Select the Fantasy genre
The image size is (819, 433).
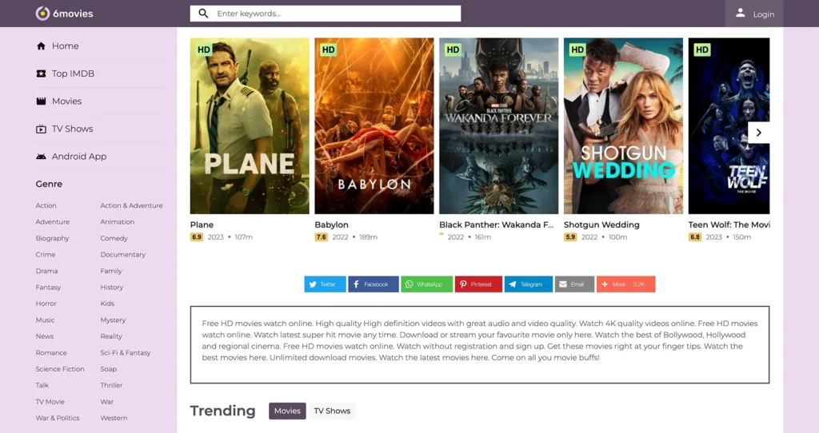(x=48, y=288)
